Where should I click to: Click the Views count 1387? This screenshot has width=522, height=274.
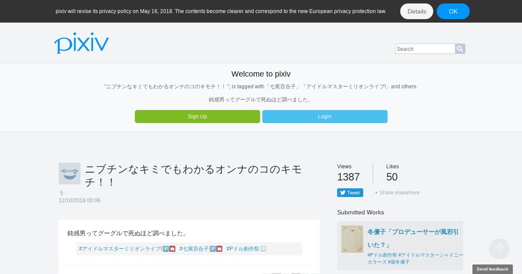tap(348, 177)
